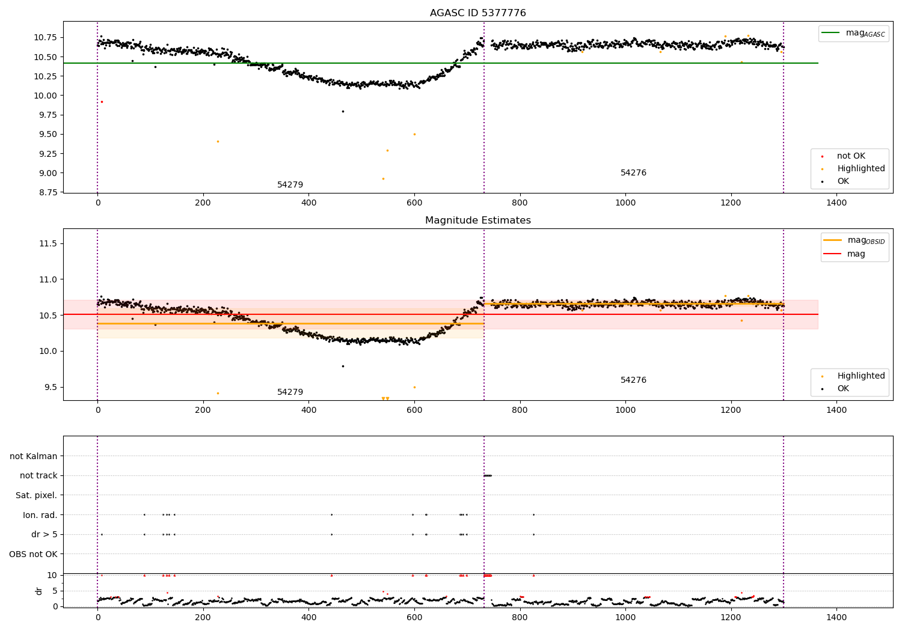Screen dimensions: 902x631
Task: Click OBSID label 54279 in the AGASC ID plot
Action: tap(290, 185)
